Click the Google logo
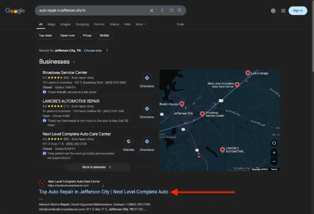 [x=15, y=11]
